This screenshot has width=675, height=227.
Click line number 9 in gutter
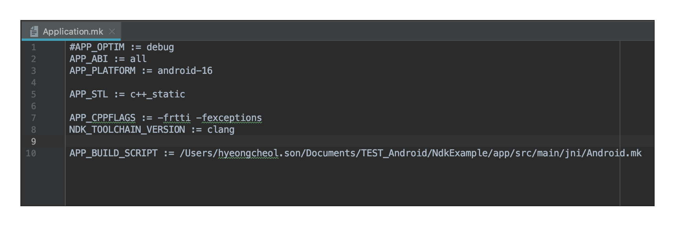click(x=33, y=141)
